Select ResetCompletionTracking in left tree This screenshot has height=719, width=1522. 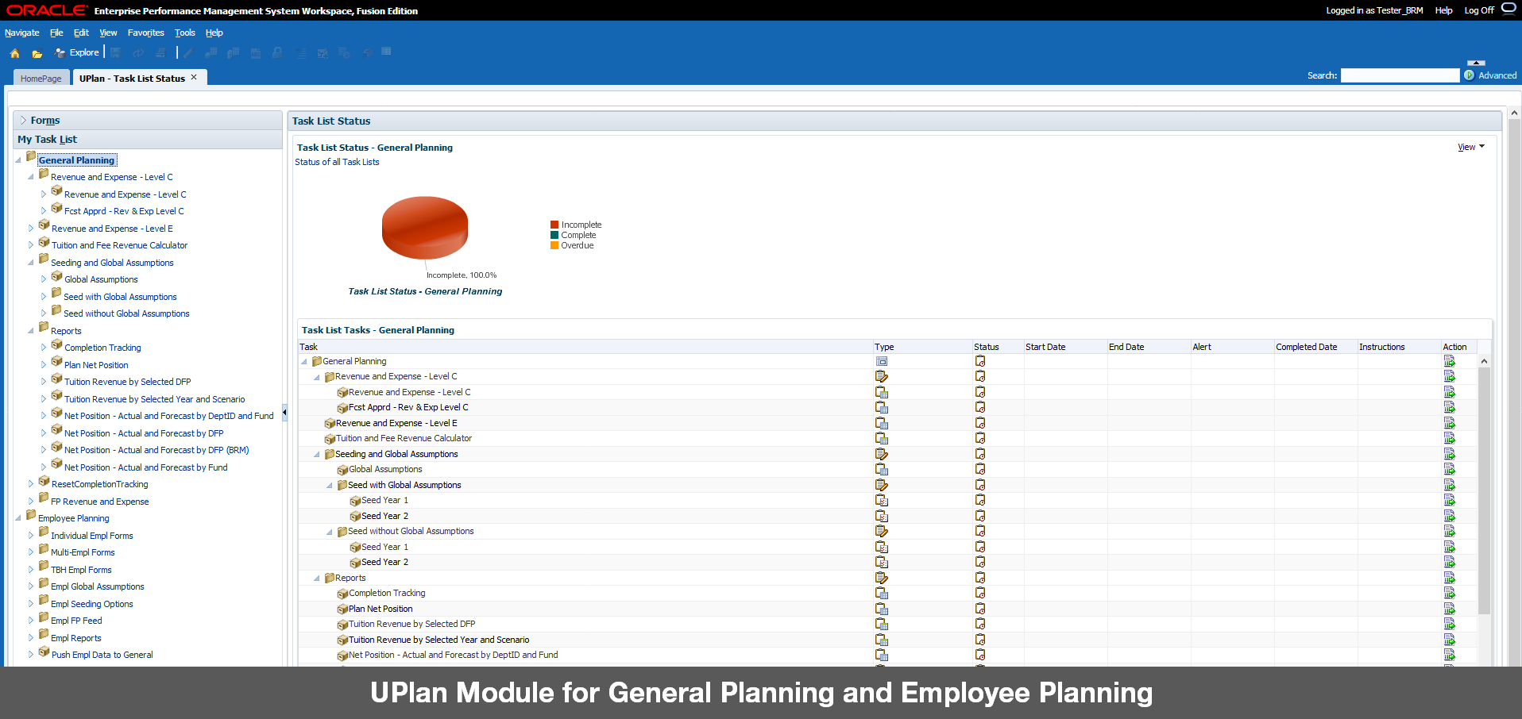click(99, 484)
